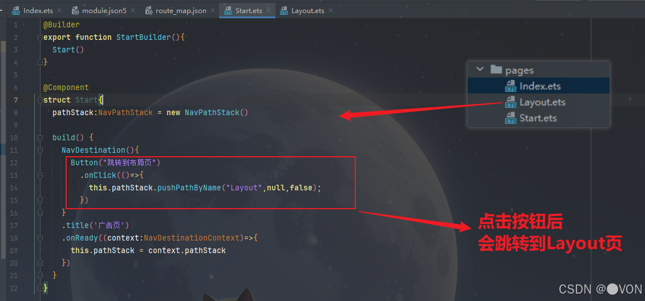The width and height of the screenshot is (645, 301).
Task: Click line number 17 in the gutter
Action: [x=14, y=225]
